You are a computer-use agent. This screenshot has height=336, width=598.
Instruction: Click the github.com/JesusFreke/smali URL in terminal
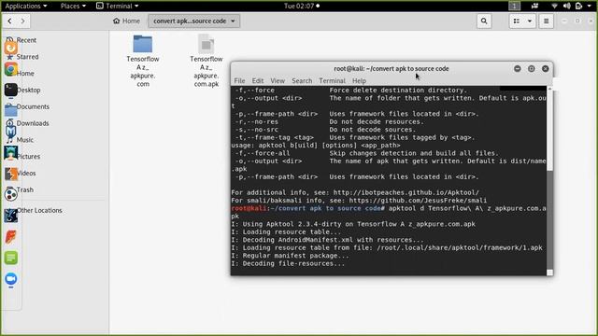(x=418, y=201)
